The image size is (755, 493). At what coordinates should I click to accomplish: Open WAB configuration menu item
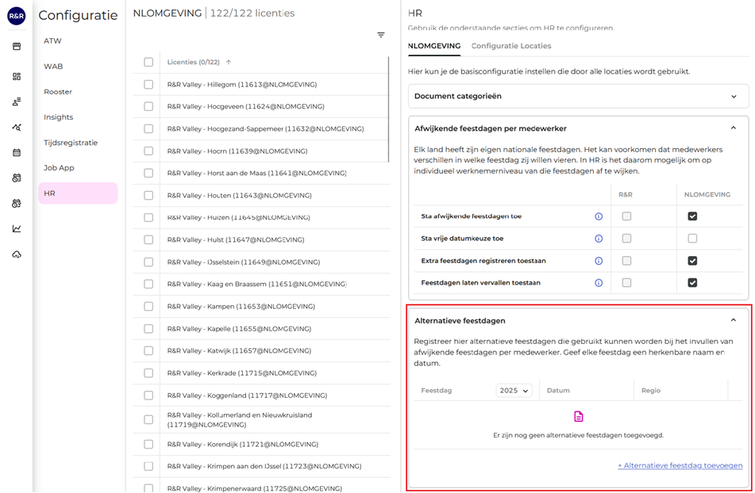[78, 67]
